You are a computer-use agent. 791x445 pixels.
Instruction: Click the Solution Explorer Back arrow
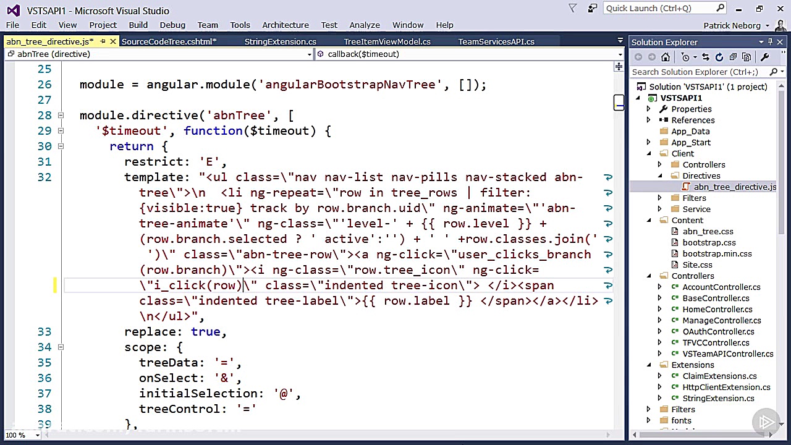tap(638, 57)
